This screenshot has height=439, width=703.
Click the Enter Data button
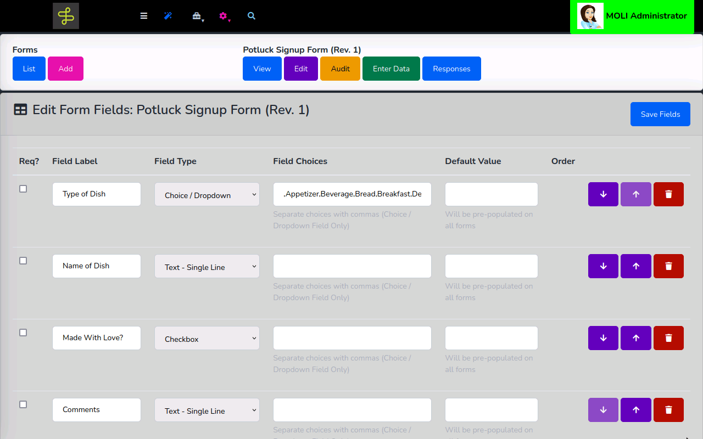(391, 69)
